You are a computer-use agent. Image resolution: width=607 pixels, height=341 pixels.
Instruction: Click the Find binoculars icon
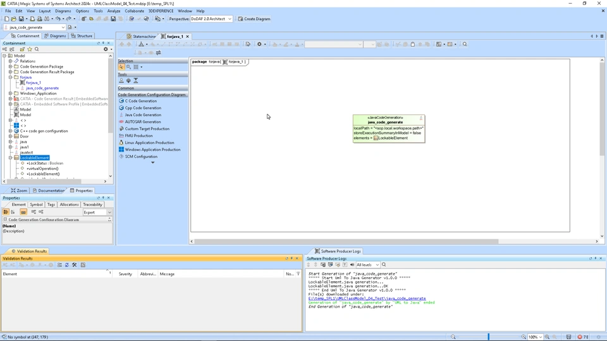pos(47,18)
